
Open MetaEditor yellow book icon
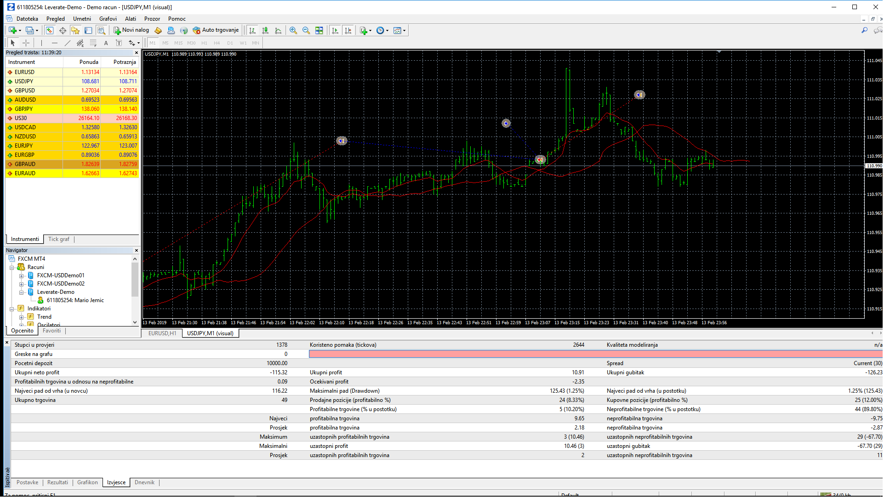click(x=158, y=30)
